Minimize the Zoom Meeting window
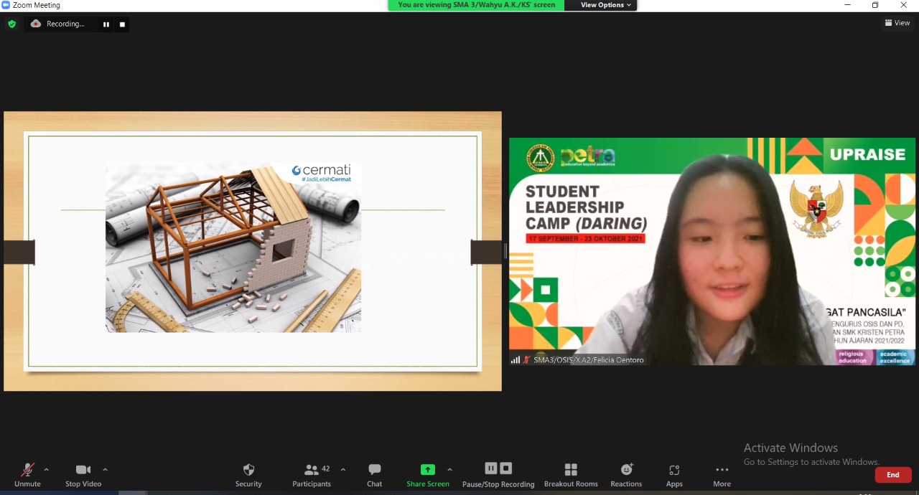This screenshot has height=495, width=919. tap(846, 5)
